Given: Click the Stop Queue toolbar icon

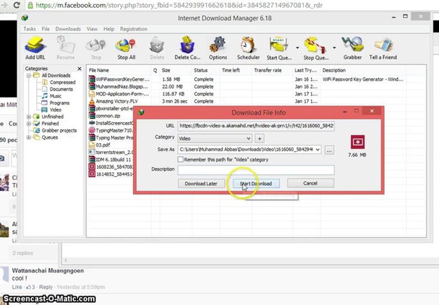Looking at the screenshot, I should [x=316, y=47].
